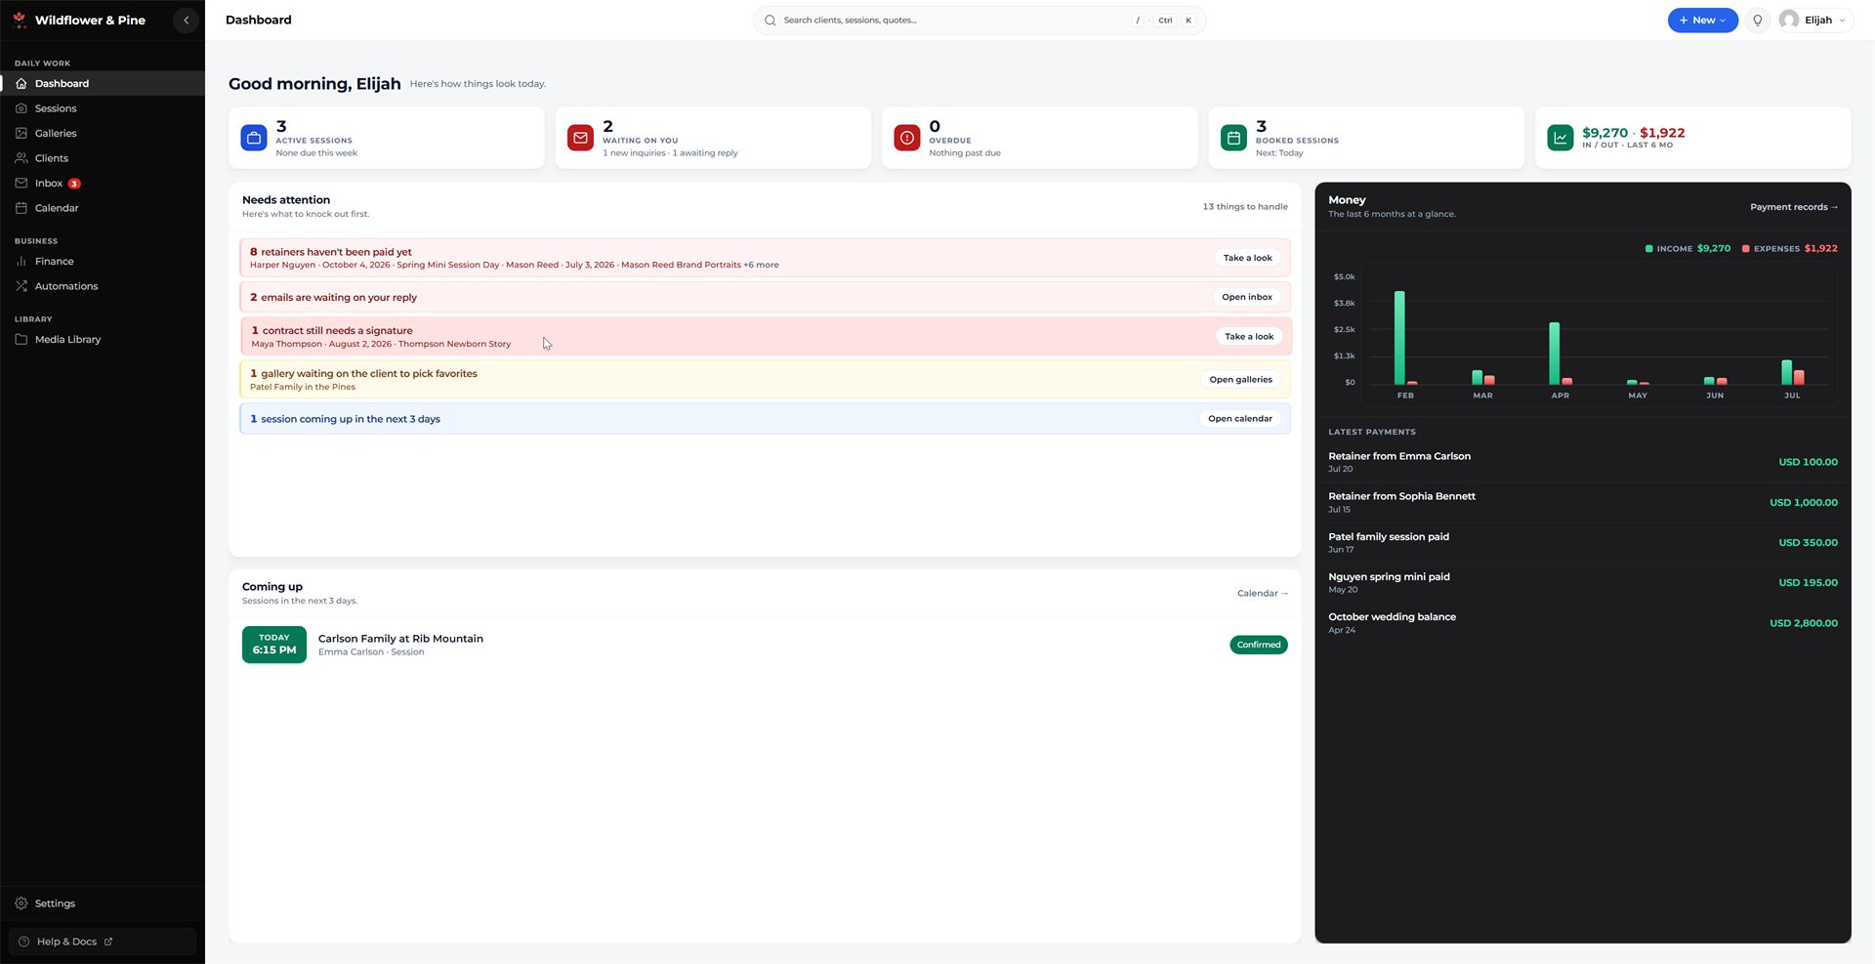Viewport: 1875px width, 964px height.
Task: Open October wedding balance payment
Action: 1582,622
